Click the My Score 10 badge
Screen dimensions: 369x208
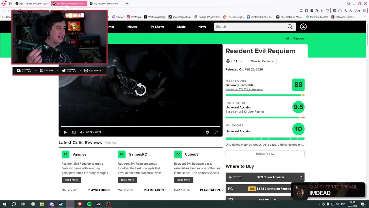(x=298, y=129)
